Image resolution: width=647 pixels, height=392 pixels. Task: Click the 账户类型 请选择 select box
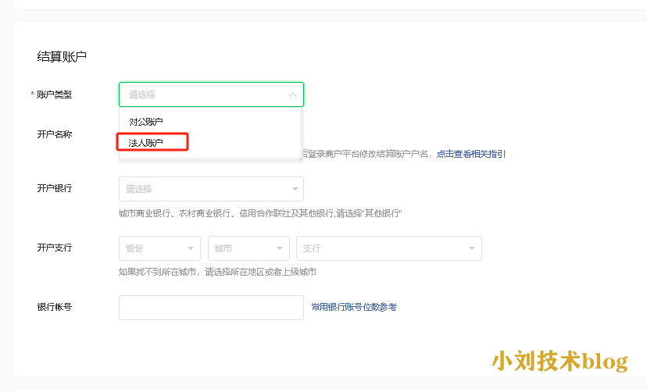tap(203, 94)
